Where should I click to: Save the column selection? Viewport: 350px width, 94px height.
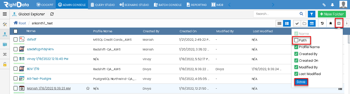[x=301, y=82]
